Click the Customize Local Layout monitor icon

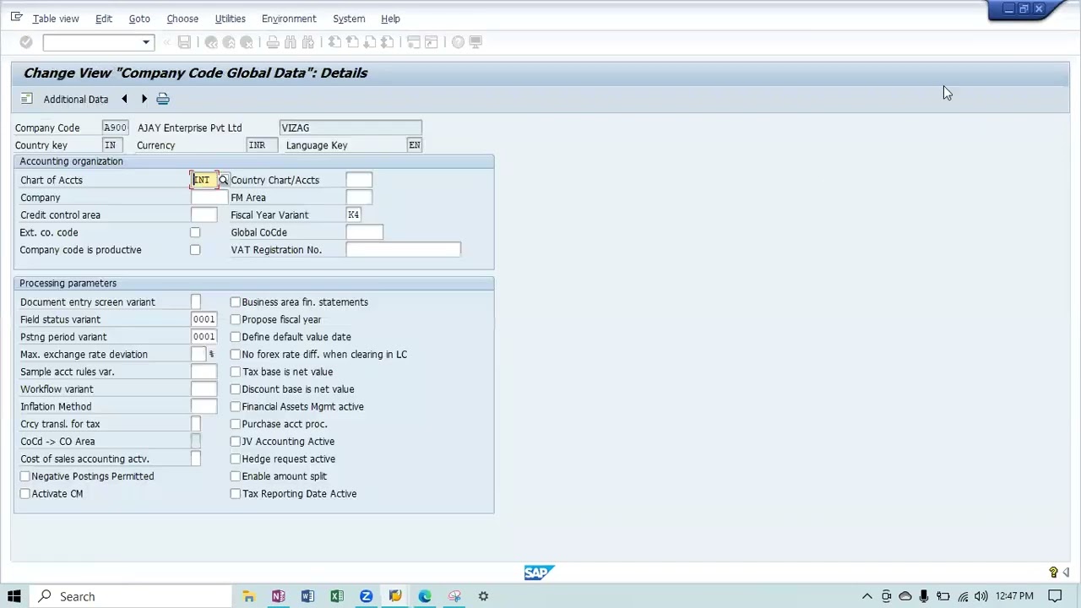click(x=475, y=42)
